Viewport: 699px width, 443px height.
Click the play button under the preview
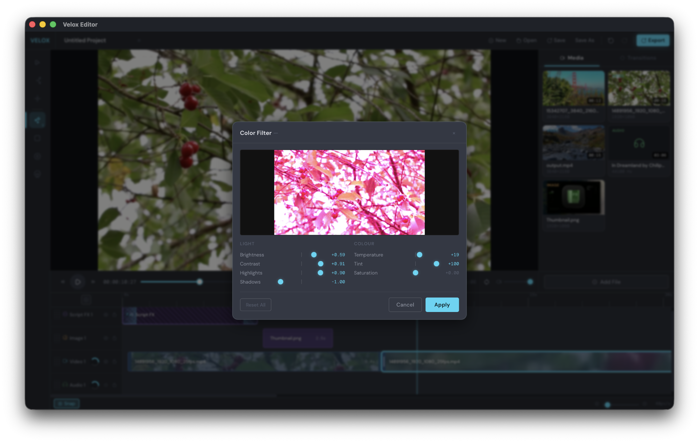(x=78, y=282)
